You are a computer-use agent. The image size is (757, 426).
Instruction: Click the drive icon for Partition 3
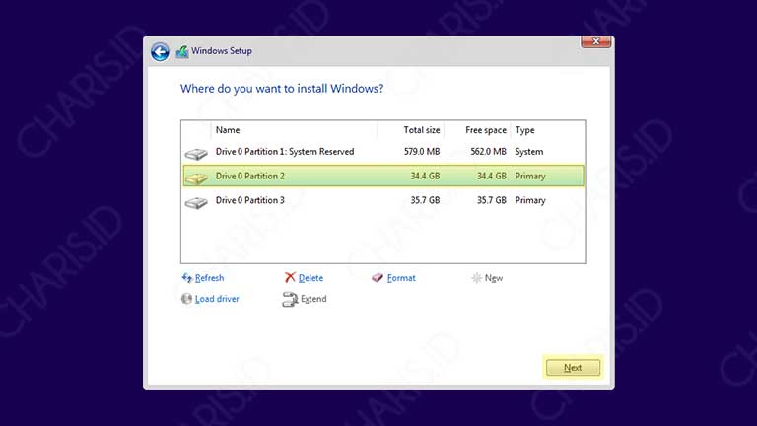tap(196, 202)
